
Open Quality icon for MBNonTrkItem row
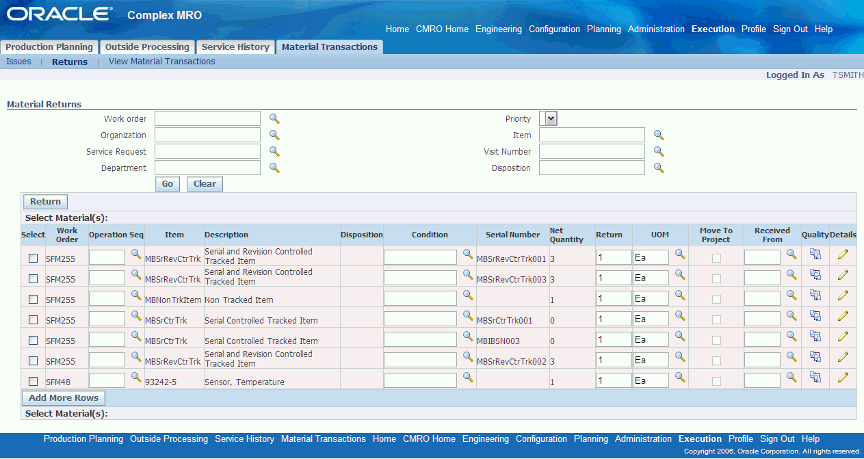pos(815,295)
